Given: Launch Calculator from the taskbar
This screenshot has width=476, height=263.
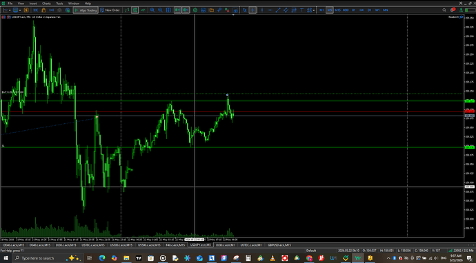Looking at the screenshot, I should [248, 258].
